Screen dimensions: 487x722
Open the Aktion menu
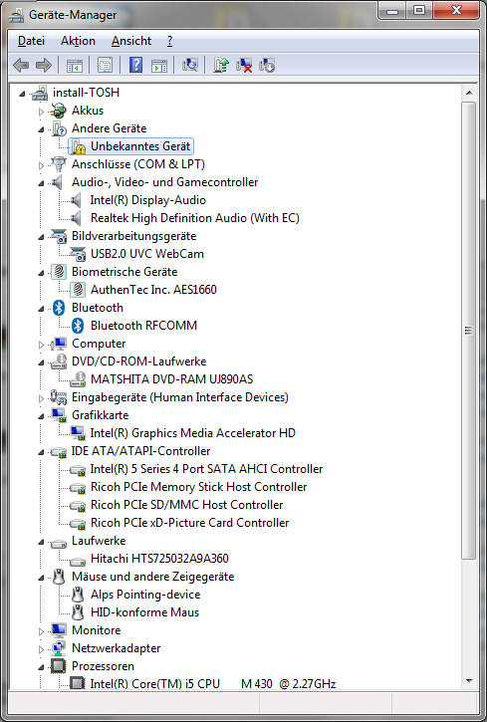click(x=78, y=41)
